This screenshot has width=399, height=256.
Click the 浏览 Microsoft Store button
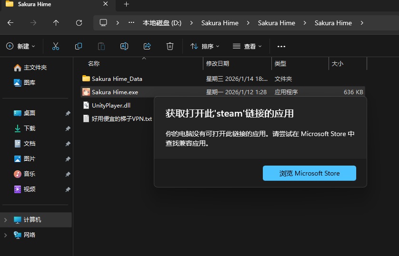(x=309, y=173)
